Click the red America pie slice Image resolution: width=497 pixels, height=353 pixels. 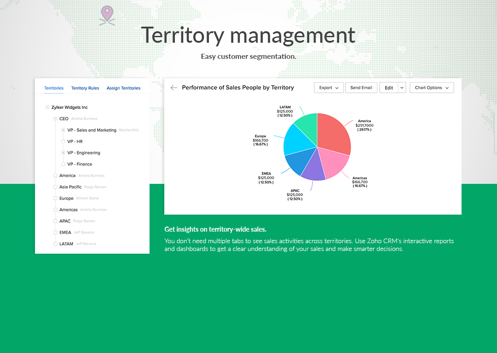click(x=334, y=133)
